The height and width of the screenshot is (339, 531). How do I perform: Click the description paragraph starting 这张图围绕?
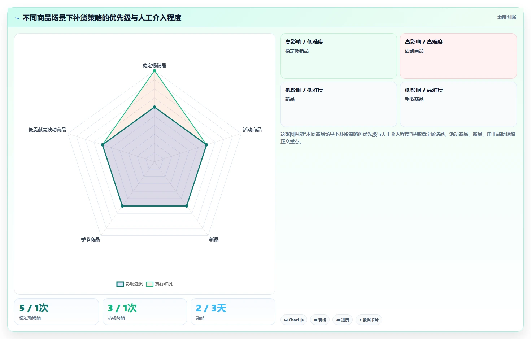398,138
